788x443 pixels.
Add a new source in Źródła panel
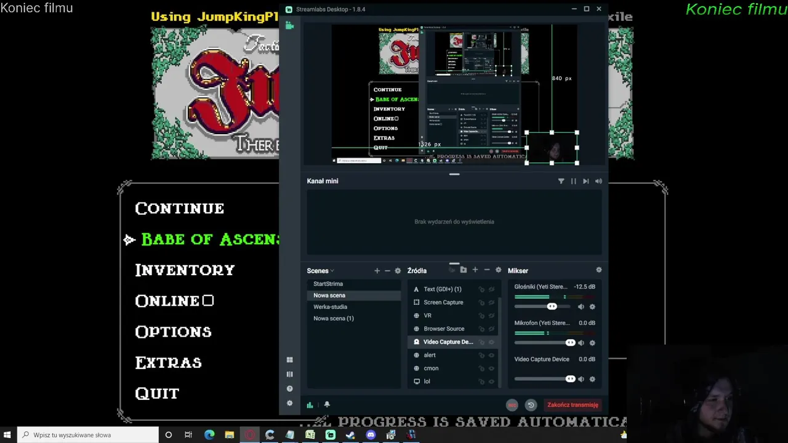coord(475,270)
